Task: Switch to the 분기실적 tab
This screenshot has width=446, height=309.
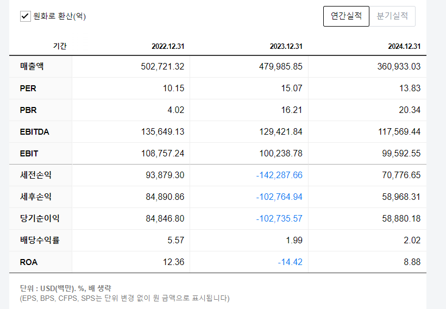Action: point(392,16)
